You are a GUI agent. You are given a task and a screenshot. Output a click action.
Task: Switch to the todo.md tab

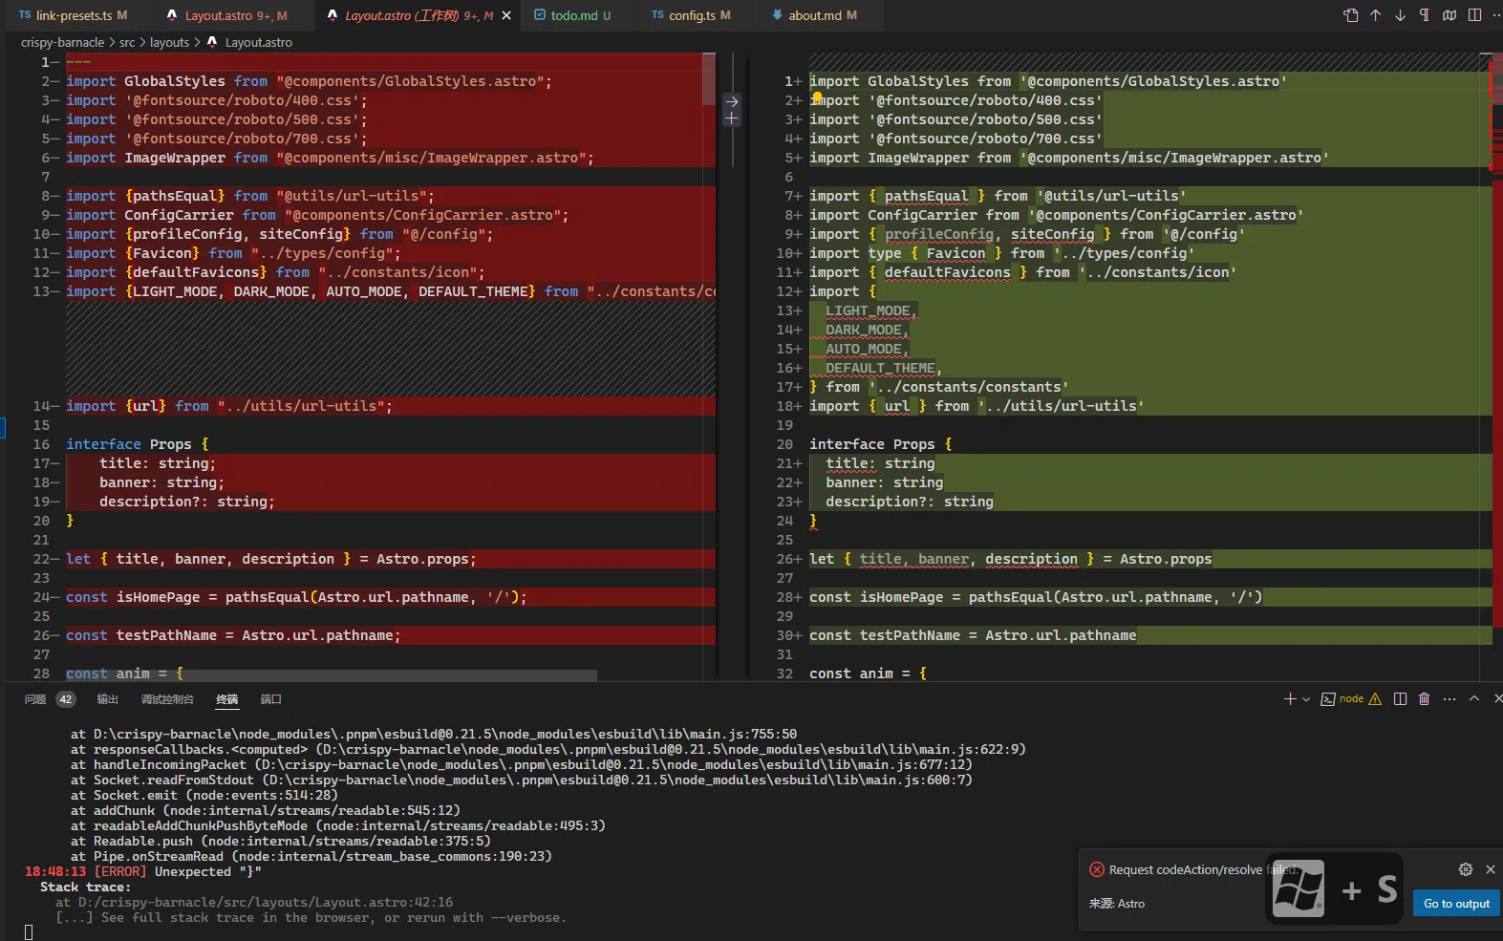(573, 15)
